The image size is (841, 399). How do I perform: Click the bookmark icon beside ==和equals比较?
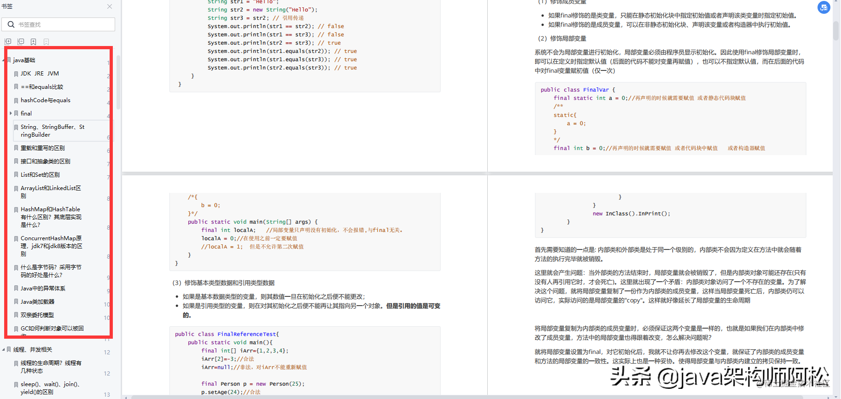point(16,87)
